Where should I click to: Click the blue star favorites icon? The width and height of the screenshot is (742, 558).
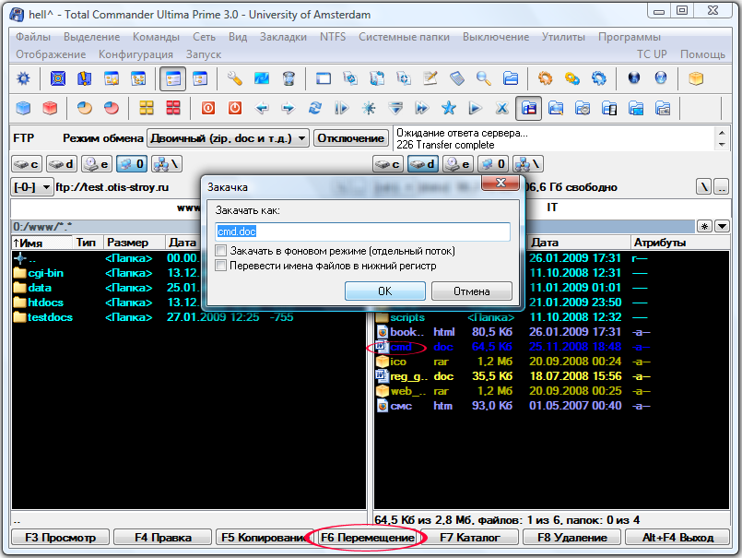pyautogui.click(x=449, y=109)
